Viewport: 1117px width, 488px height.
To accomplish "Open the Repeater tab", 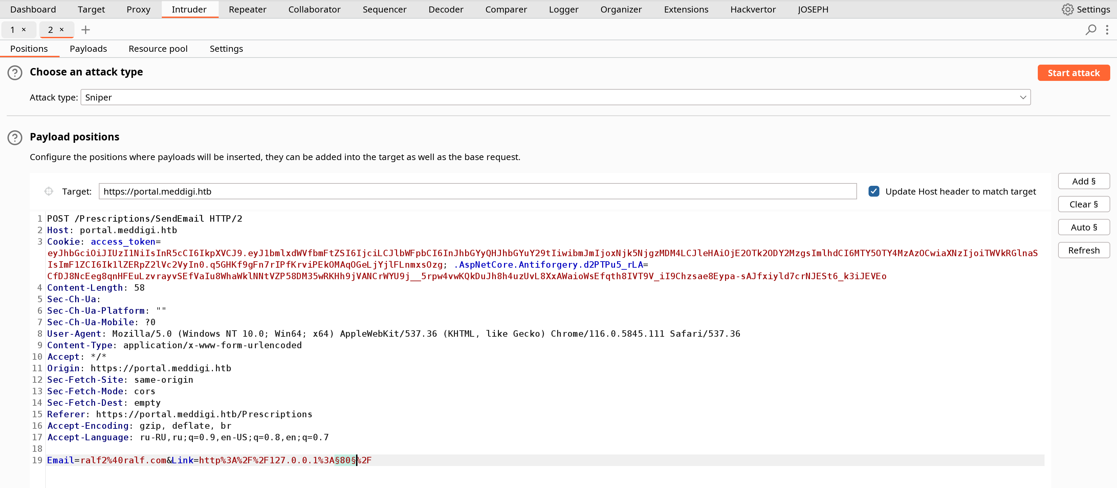I will click(247, 9).
